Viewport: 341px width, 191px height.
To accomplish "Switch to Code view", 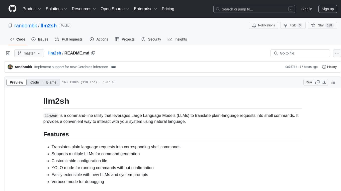I will click(x=35, y=82).
